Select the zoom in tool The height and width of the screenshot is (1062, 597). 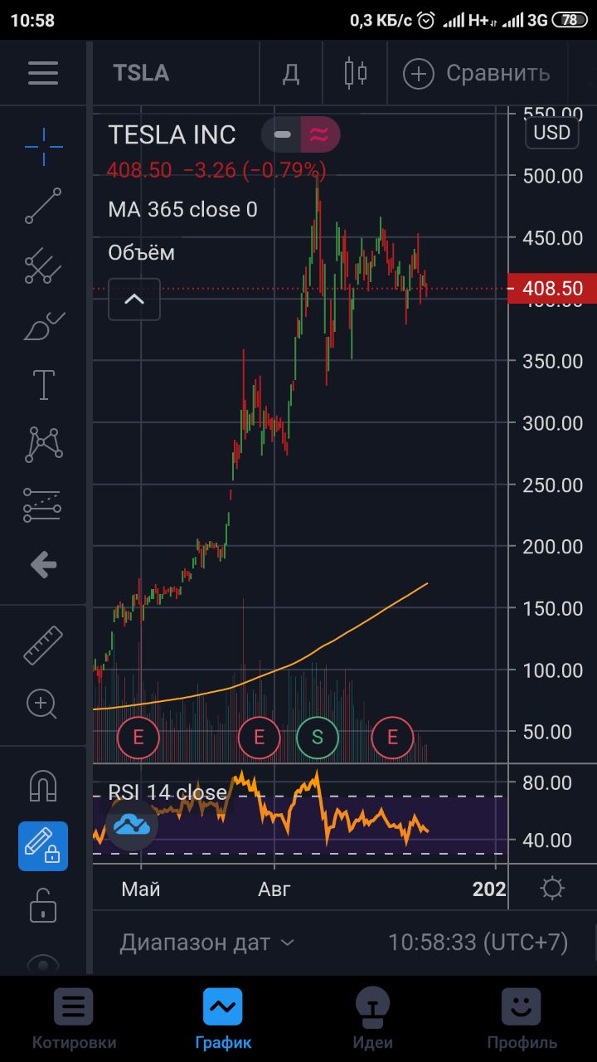click(43, 704)
